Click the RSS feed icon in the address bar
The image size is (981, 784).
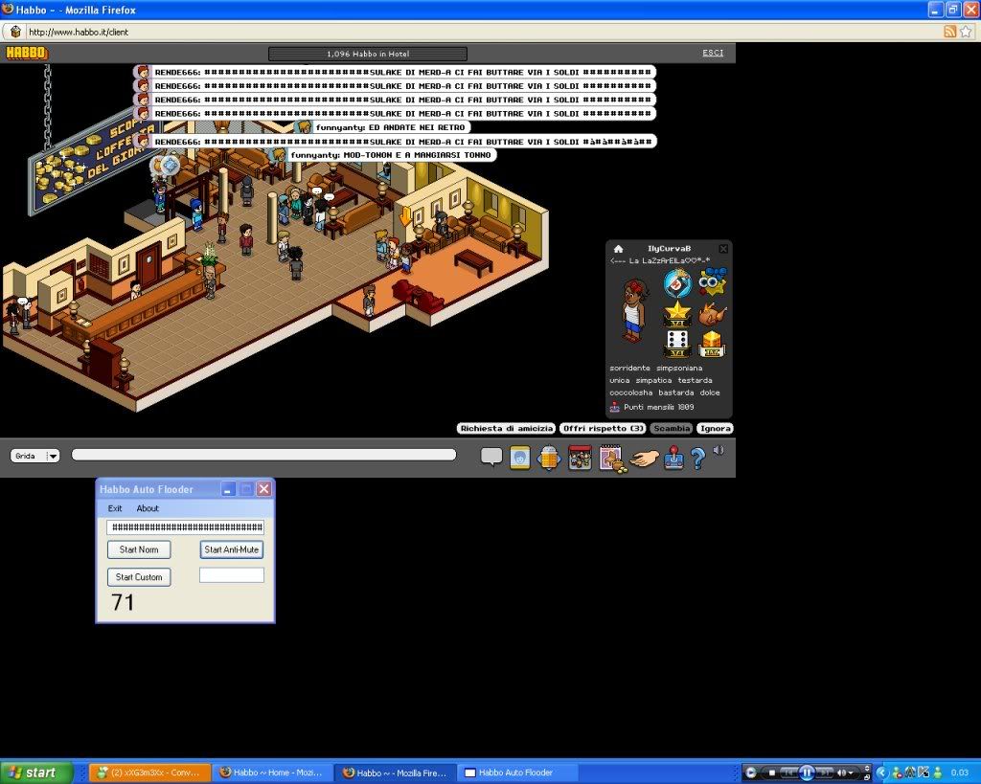(x=949, y=32)
